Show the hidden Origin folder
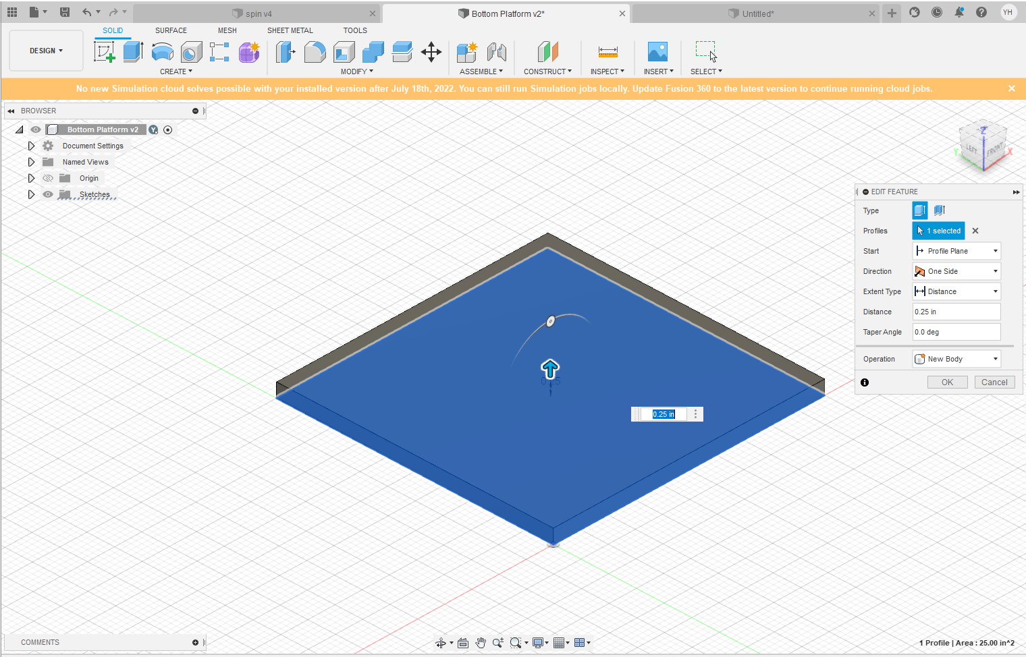Image resolution: width=1026 pixels, height=657 pixels. [x=48, y=178]
